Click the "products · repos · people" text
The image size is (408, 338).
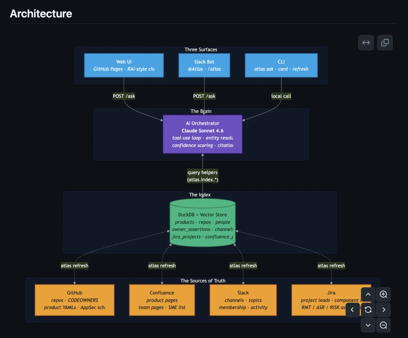203,222
